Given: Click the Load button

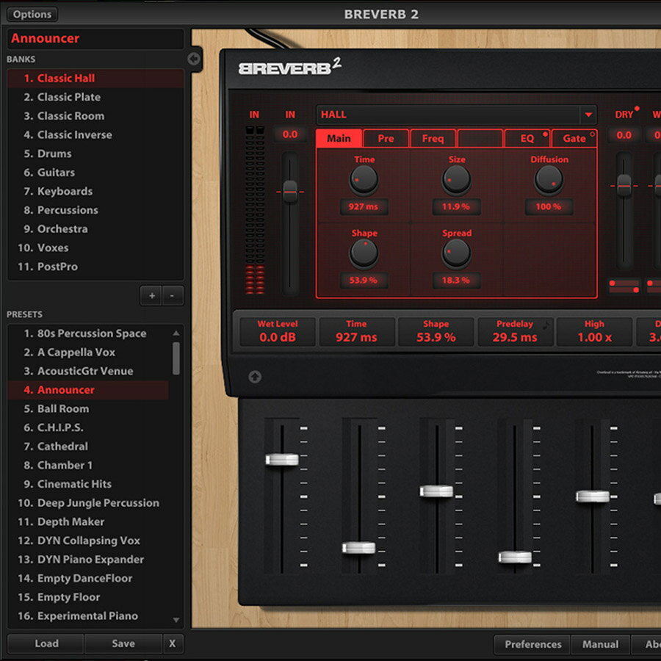Looking at the screenshot, I should 46,643.
